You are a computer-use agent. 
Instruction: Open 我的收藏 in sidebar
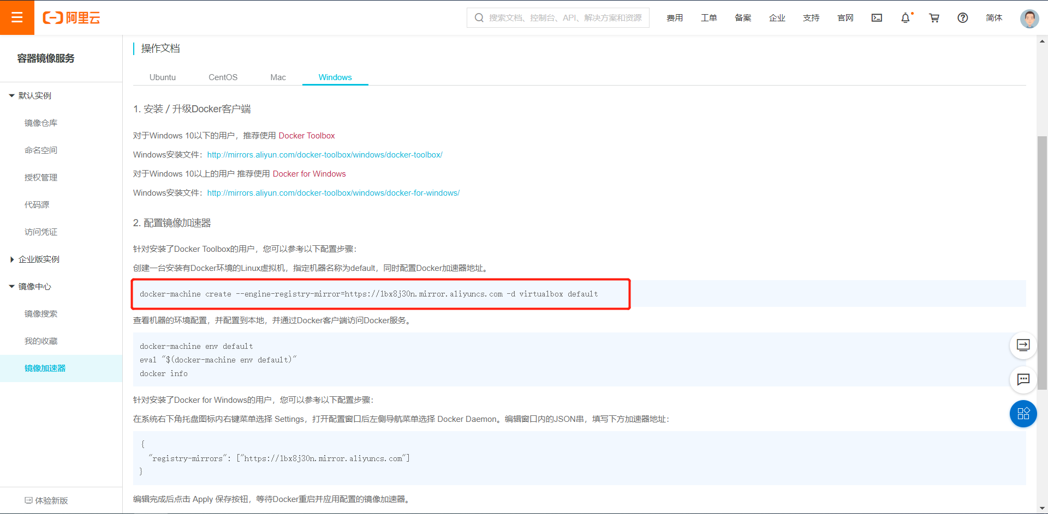pyautogui.click(x=41, y=341)
